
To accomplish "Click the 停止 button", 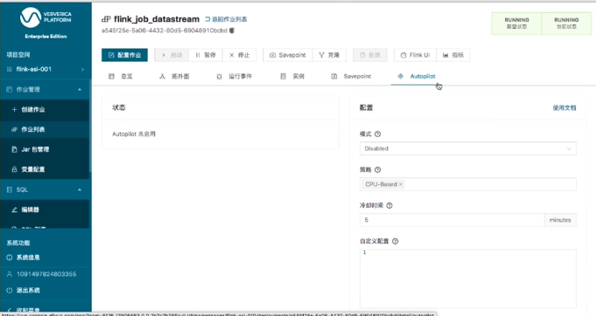I will [240, 55].
